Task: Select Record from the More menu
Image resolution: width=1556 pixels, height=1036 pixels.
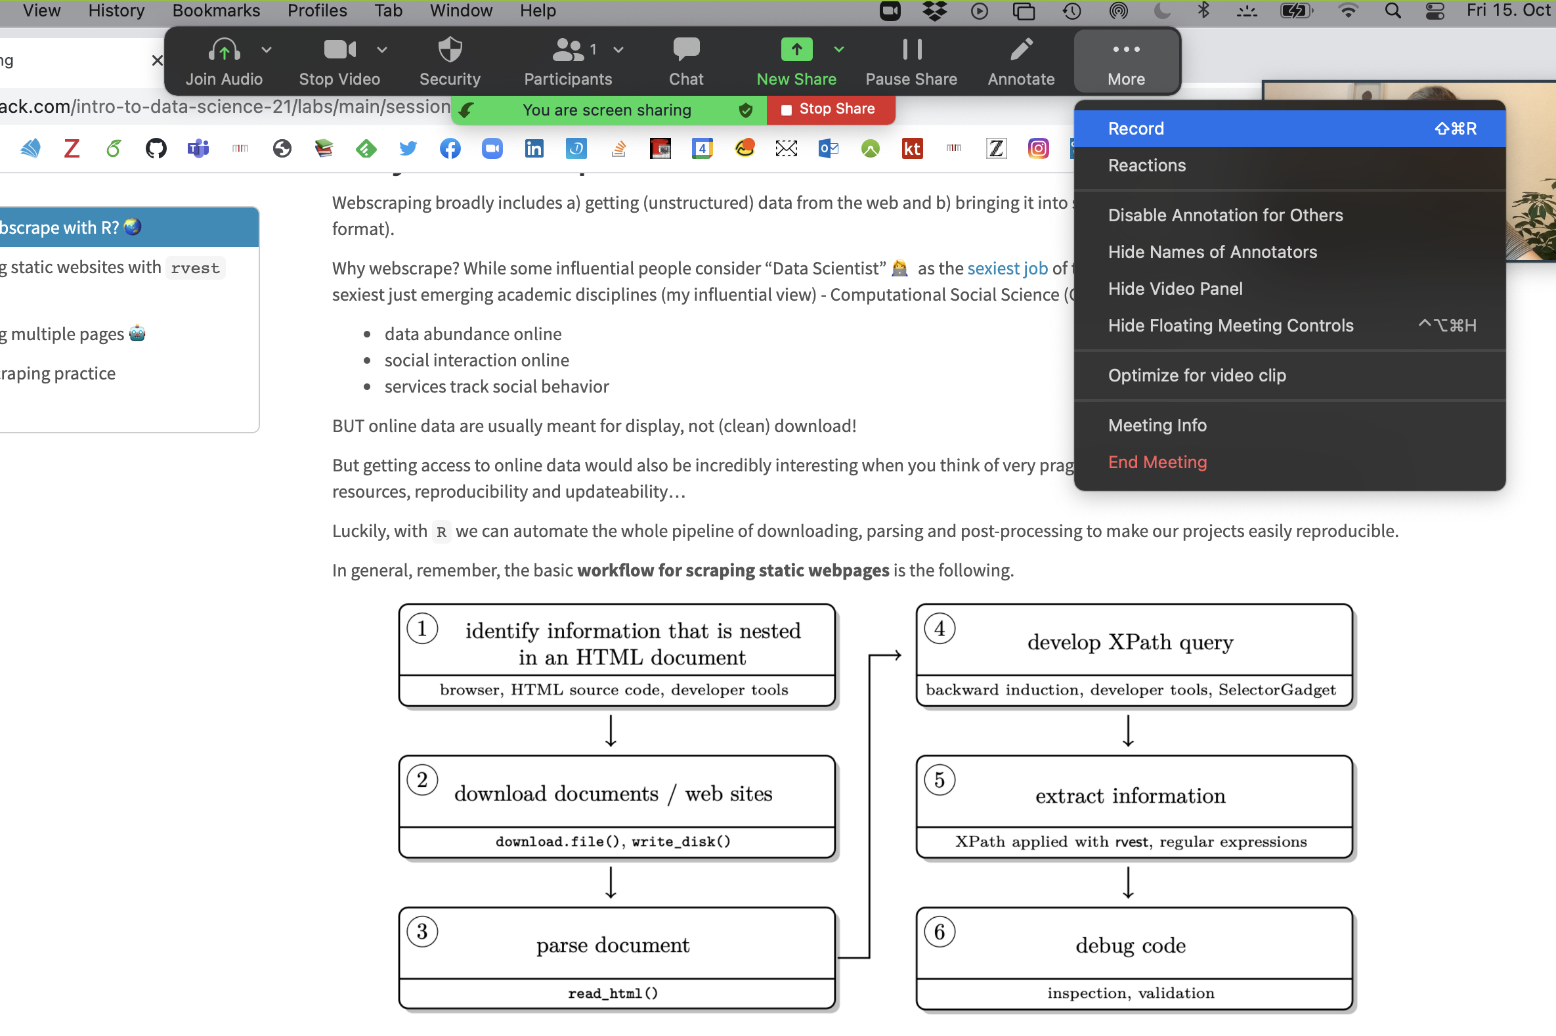Action: 1136,129
